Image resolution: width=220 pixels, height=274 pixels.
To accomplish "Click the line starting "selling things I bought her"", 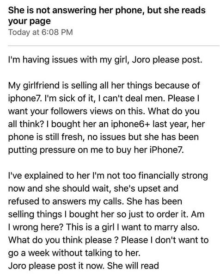I will click(106, 214).
